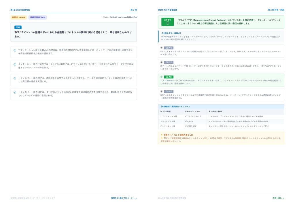Select option ② circle about HTTP routing
This screenshot has height=208, width=295.
pos(15,64)
